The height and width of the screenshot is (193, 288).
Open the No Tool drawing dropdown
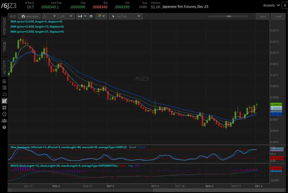[126, 16]
